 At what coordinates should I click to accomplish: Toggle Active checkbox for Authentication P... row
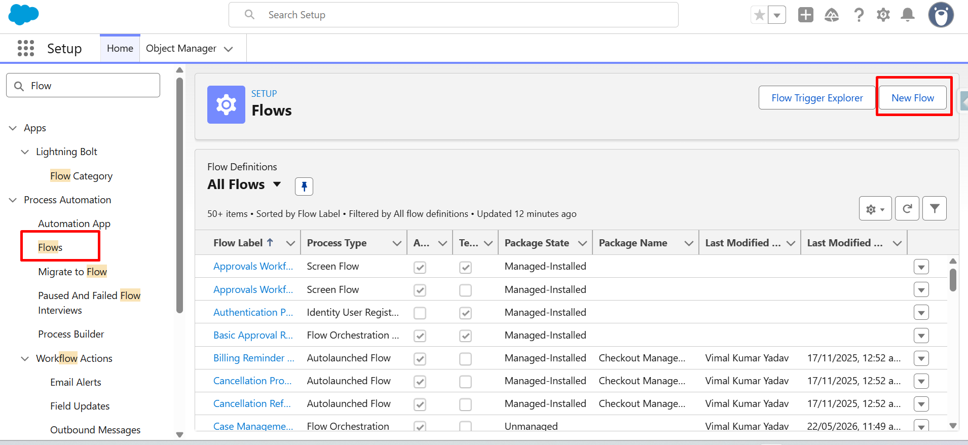[x=420, y=313]
